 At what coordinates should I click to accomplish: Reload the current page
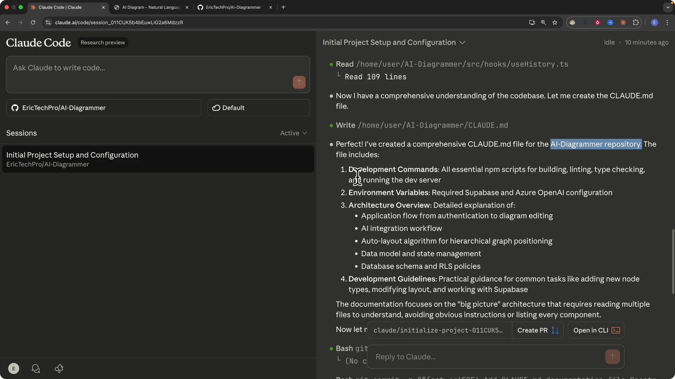tap(33, 22)
